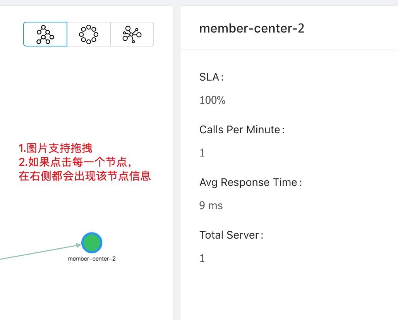Choose the radial force-directed layout icon
The height and width of the screenshot is (320, 398).
[132, 34]
